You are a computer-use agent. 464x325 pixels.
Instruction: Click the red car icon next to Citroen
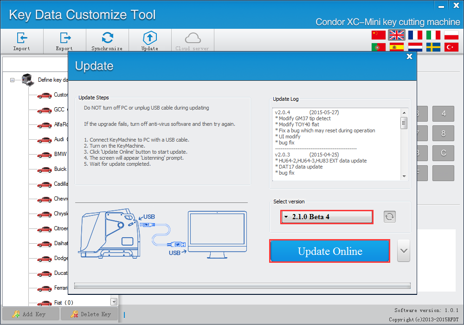click(45, 229)
